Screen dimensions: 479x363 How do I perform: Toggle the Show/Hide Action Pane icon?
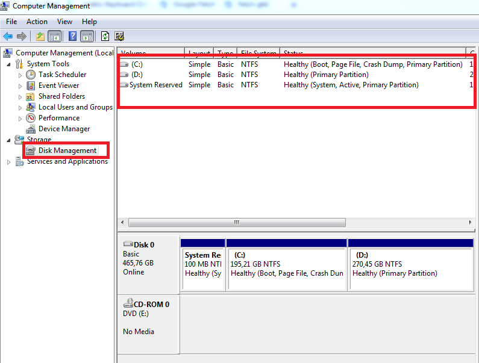pos(87,36)
